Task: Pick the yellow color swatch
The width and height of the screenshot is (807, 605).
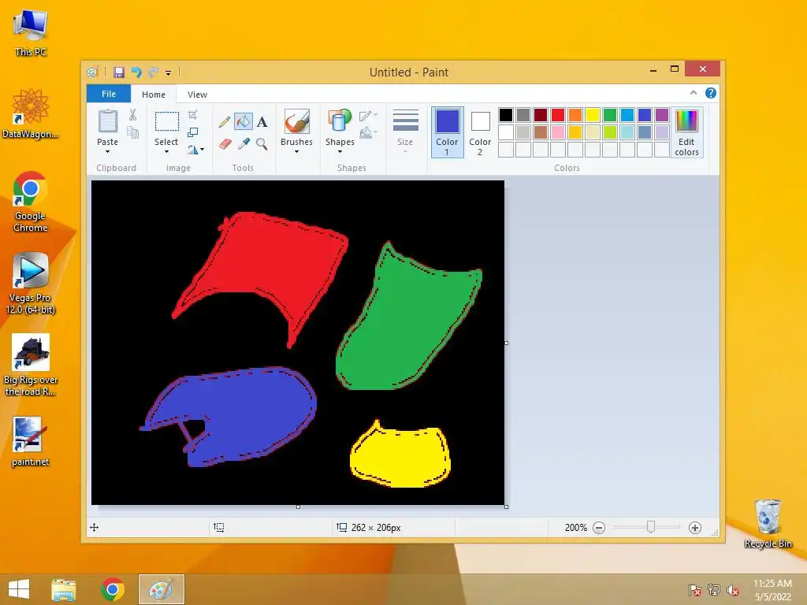Action: tap(593, 115)
